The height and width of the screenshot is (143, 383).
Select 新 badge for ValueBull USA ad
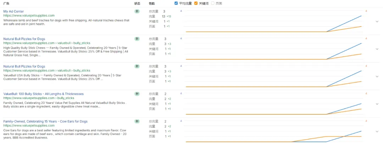[137, 66]
